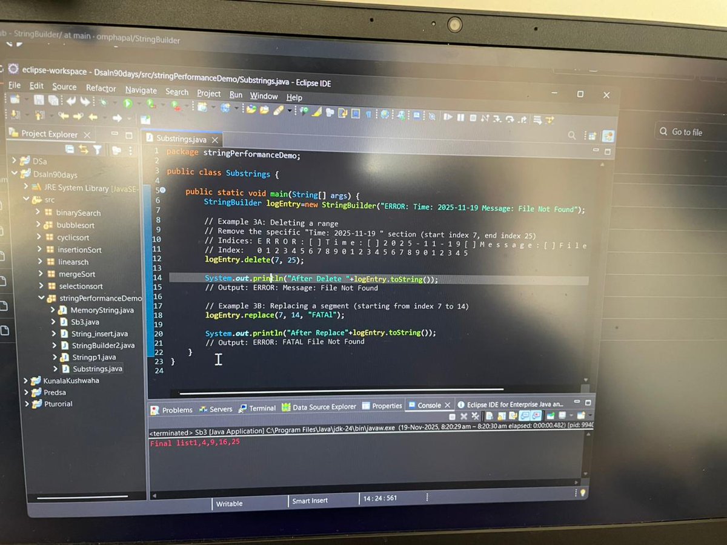Open the Display Selected Console dropdown button
The height and width of the screenshot is (545, 727).
[571, 416]
